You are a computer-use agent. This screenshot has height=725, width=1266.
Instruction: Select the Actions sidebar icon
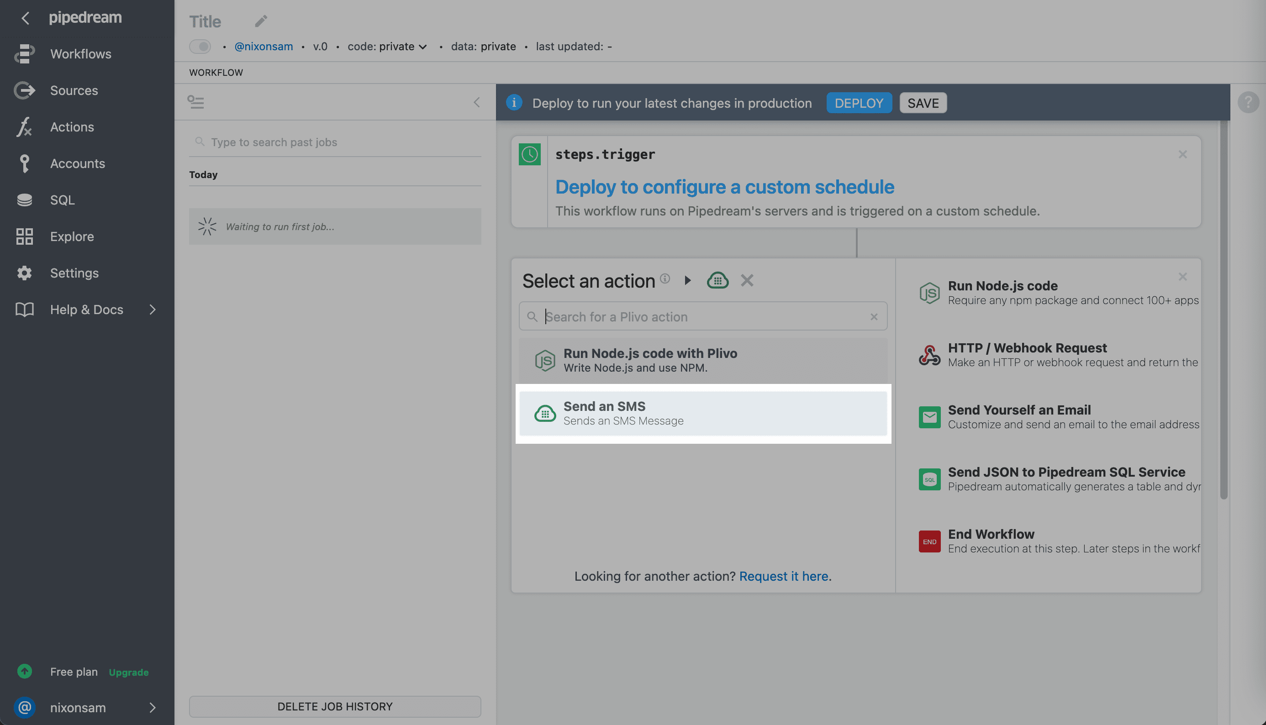pos(24,127)
